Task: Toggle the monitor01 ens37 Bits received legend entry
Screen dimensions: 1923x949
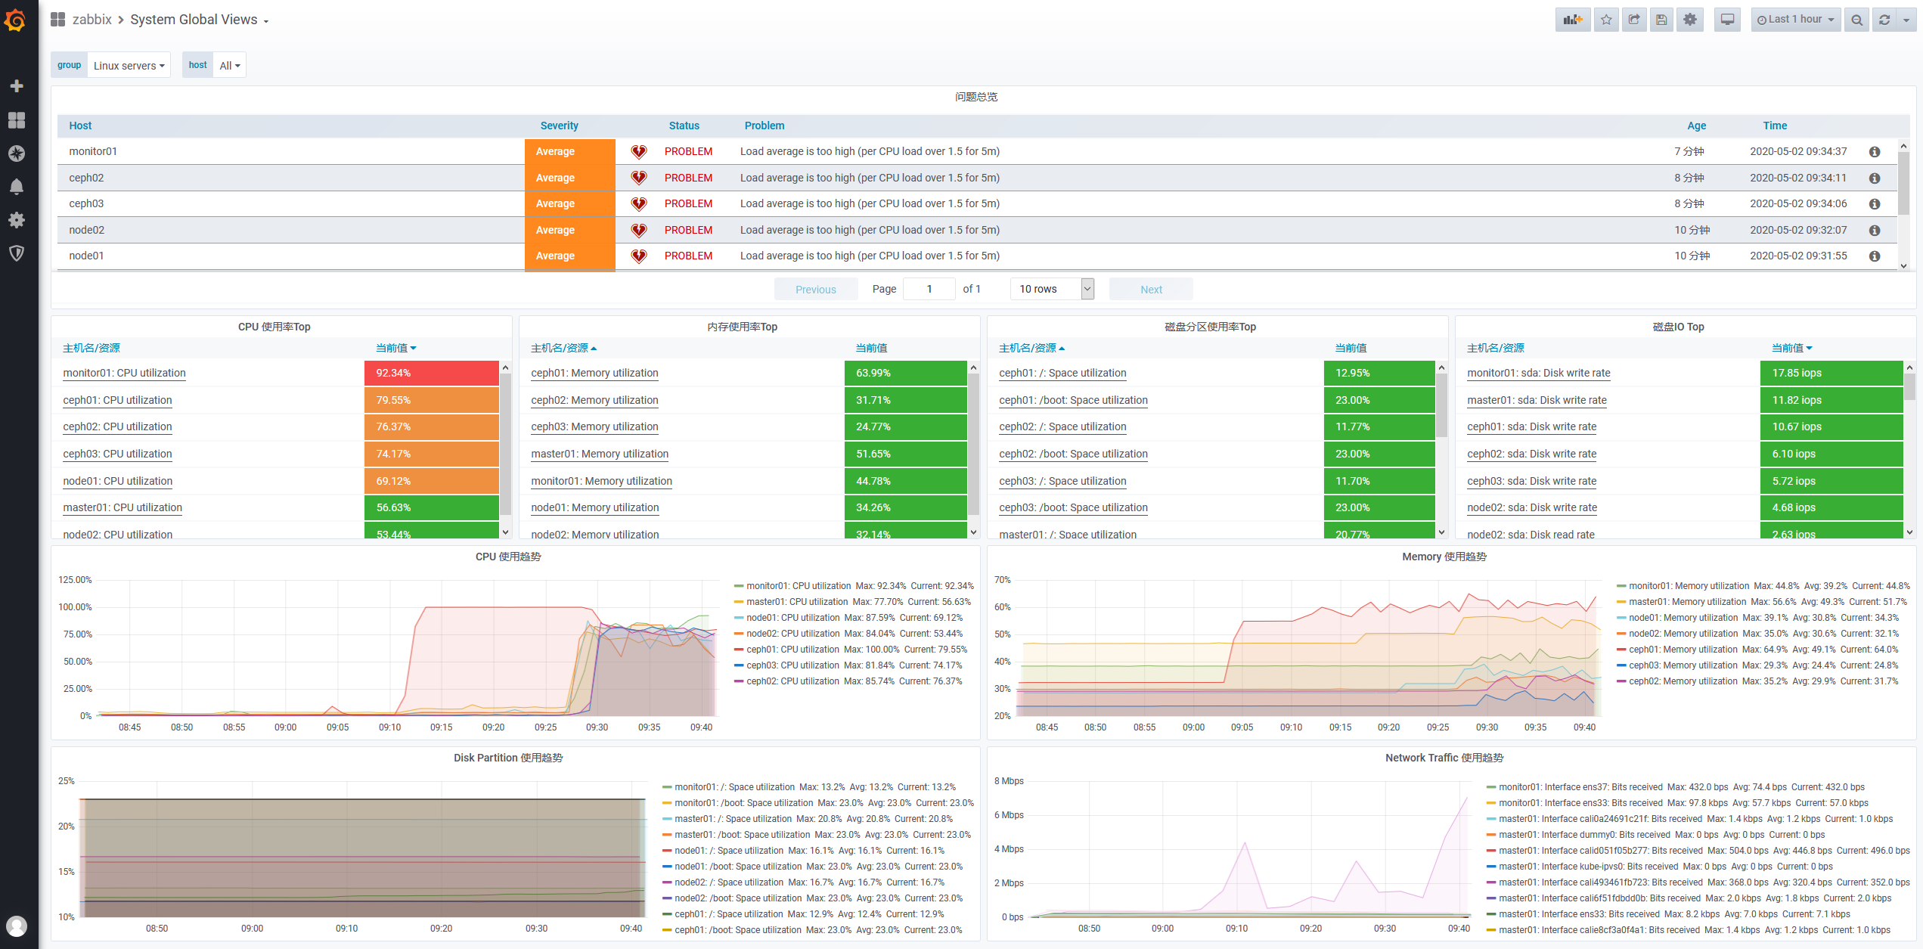Action: [x=1580, y=787]
